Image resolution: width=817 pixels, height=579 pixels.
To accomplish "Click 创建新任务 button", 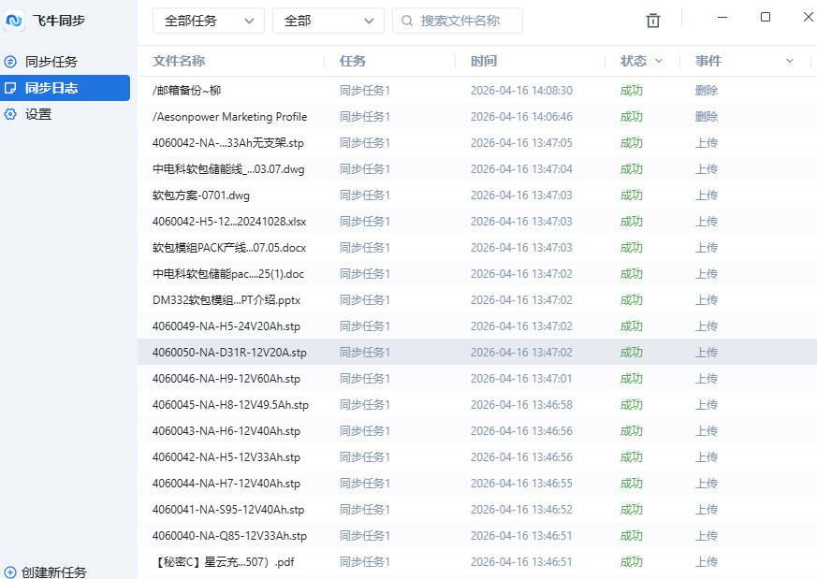I will 45,572.
